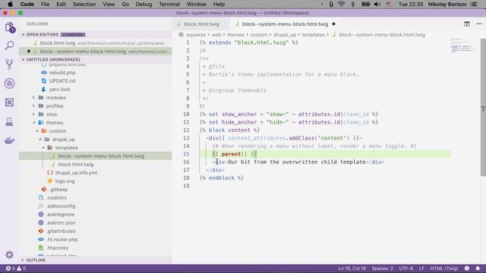Select block--system-menu-block.html.twig editor tab
Screen dimensions: 486x273
[285, 24]
